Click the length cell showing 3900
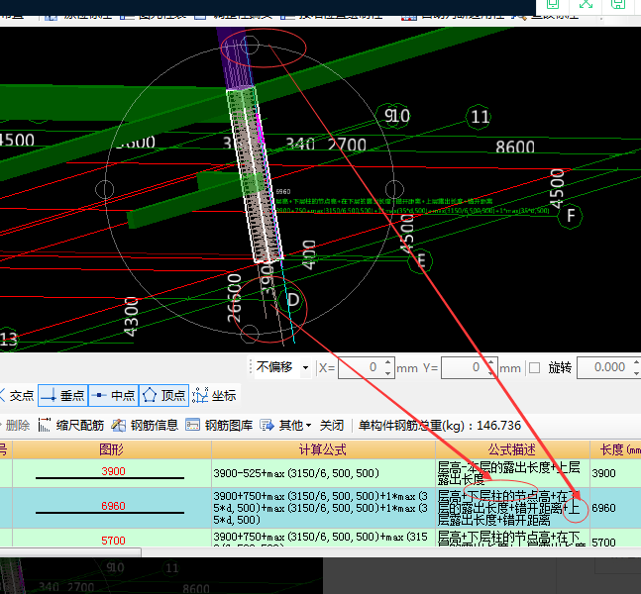 point(615,473)
